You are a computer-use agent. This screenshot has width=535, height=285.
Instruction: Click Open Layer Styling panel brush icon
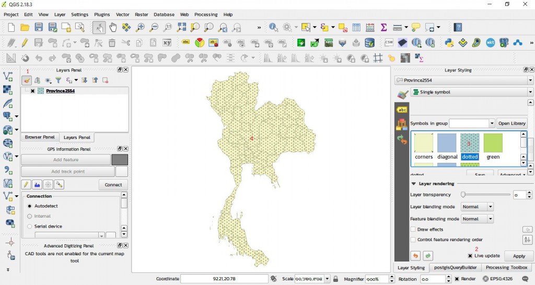(27, 80)
